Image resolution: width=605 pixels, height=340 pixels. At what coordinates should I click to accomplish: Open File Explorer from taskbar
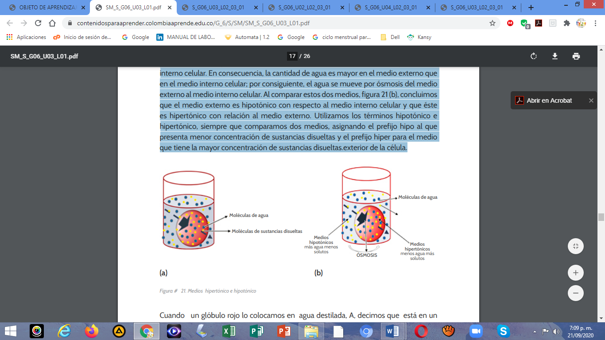(x=311, y=331)
